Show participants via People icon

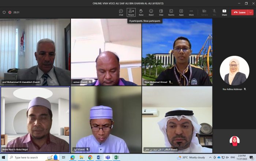(x=131, y=12)
